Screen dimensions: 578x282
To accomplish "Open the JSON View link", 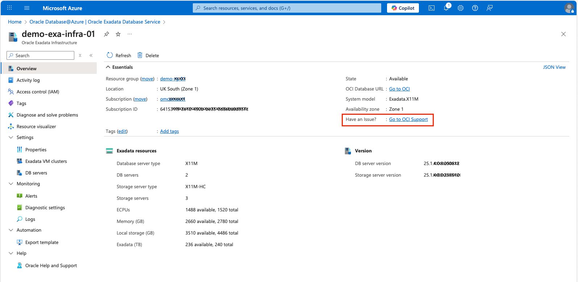I will 554,67.
